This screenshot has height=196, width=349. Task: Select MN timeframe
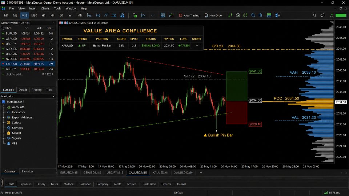click(80, 15)
